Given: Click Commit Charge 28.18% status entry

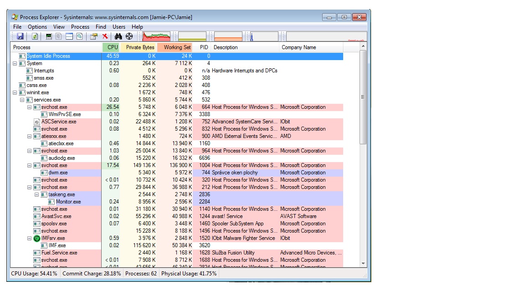Looking at the screenshot, I should 92,274.
